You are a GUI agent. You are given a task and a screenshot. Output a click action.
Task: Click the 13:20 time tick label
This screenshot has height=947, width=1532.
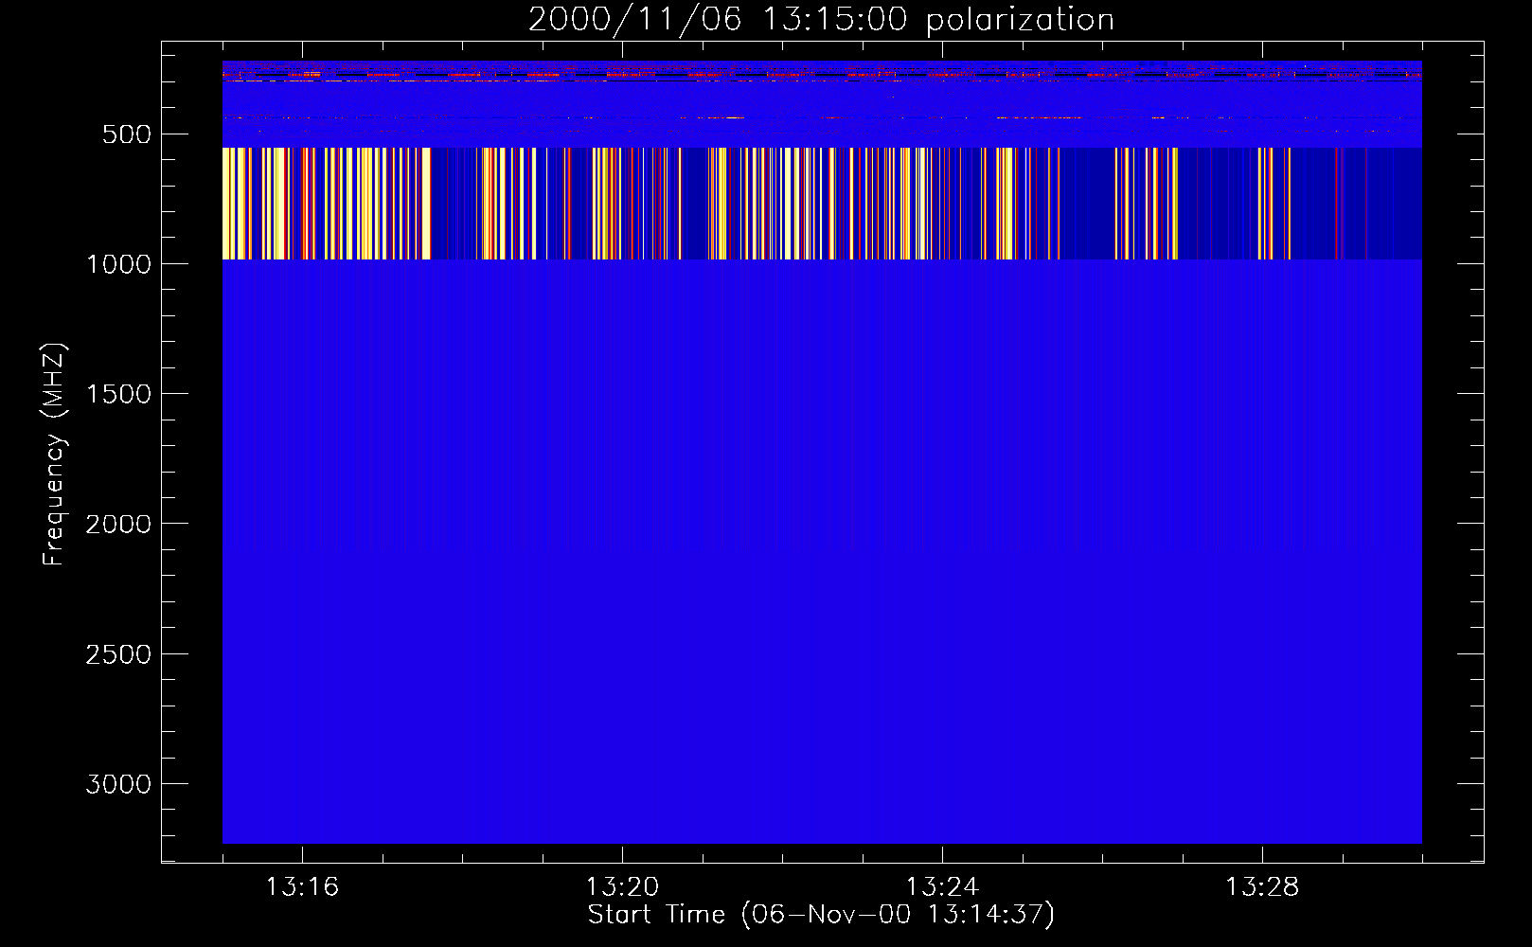(x=622, y=887)
